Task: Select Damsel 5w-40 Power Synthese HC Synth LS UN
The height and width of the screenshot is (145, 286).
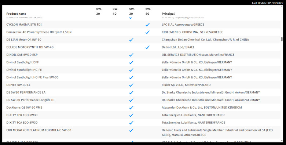Action: pos(39,32)
